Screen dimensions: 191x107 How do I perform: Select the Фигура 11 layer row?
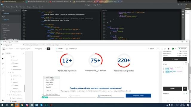[x=15, y=101]
